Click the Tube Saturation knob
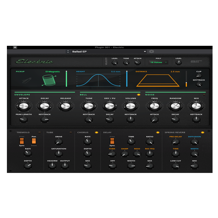 pos(58,154)
